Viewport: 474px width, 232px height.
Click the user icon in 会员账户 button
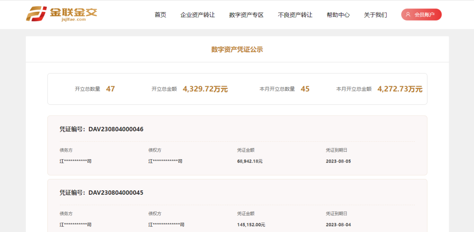pos(408,14)
